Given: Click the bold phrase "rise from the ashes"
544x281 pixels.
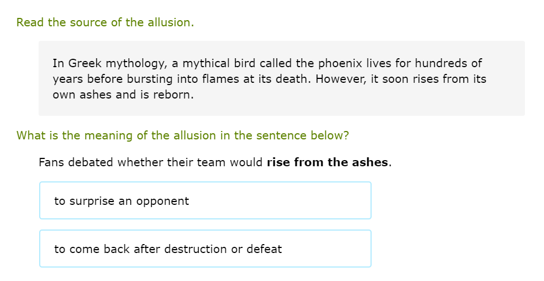Looking at the screenshot, I should (327, 162).
